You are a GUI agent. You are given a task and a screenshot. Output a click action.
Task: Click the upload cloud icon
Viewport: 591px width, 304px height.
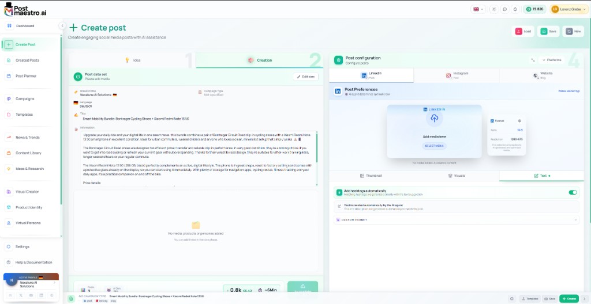[434, 119]
